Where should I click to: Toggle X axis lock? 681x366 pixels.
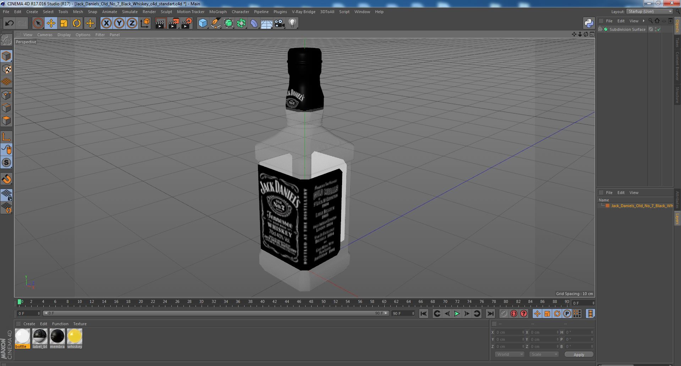[x=106, y=23]
